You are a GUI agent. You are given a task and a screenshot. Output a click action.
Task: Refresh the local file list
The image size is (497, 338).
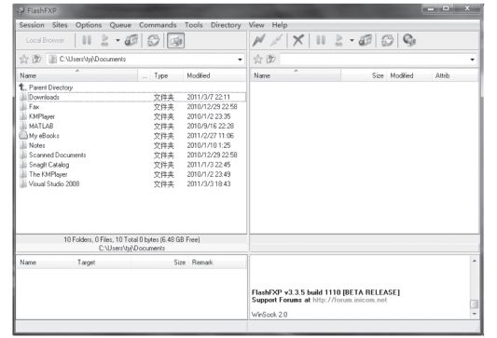coord(154,40)
